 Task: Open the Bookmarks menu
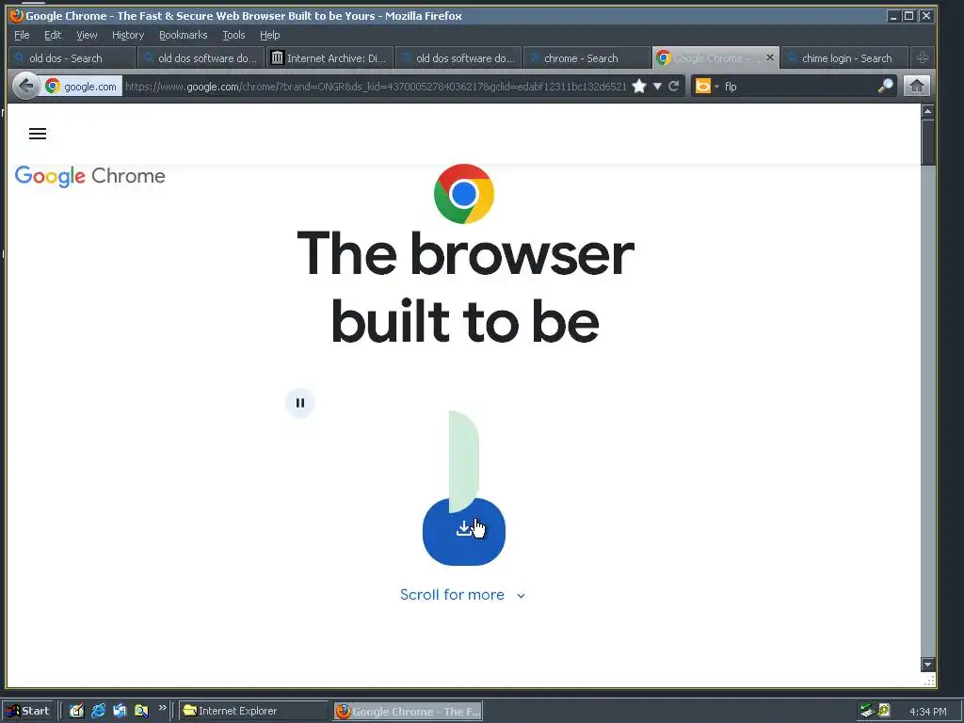pyautogui.click(x=184, y=35)
